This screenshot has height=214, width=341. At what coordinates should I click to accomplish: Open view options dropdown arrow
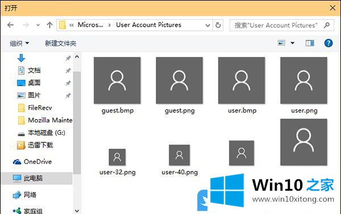(293, 43)
